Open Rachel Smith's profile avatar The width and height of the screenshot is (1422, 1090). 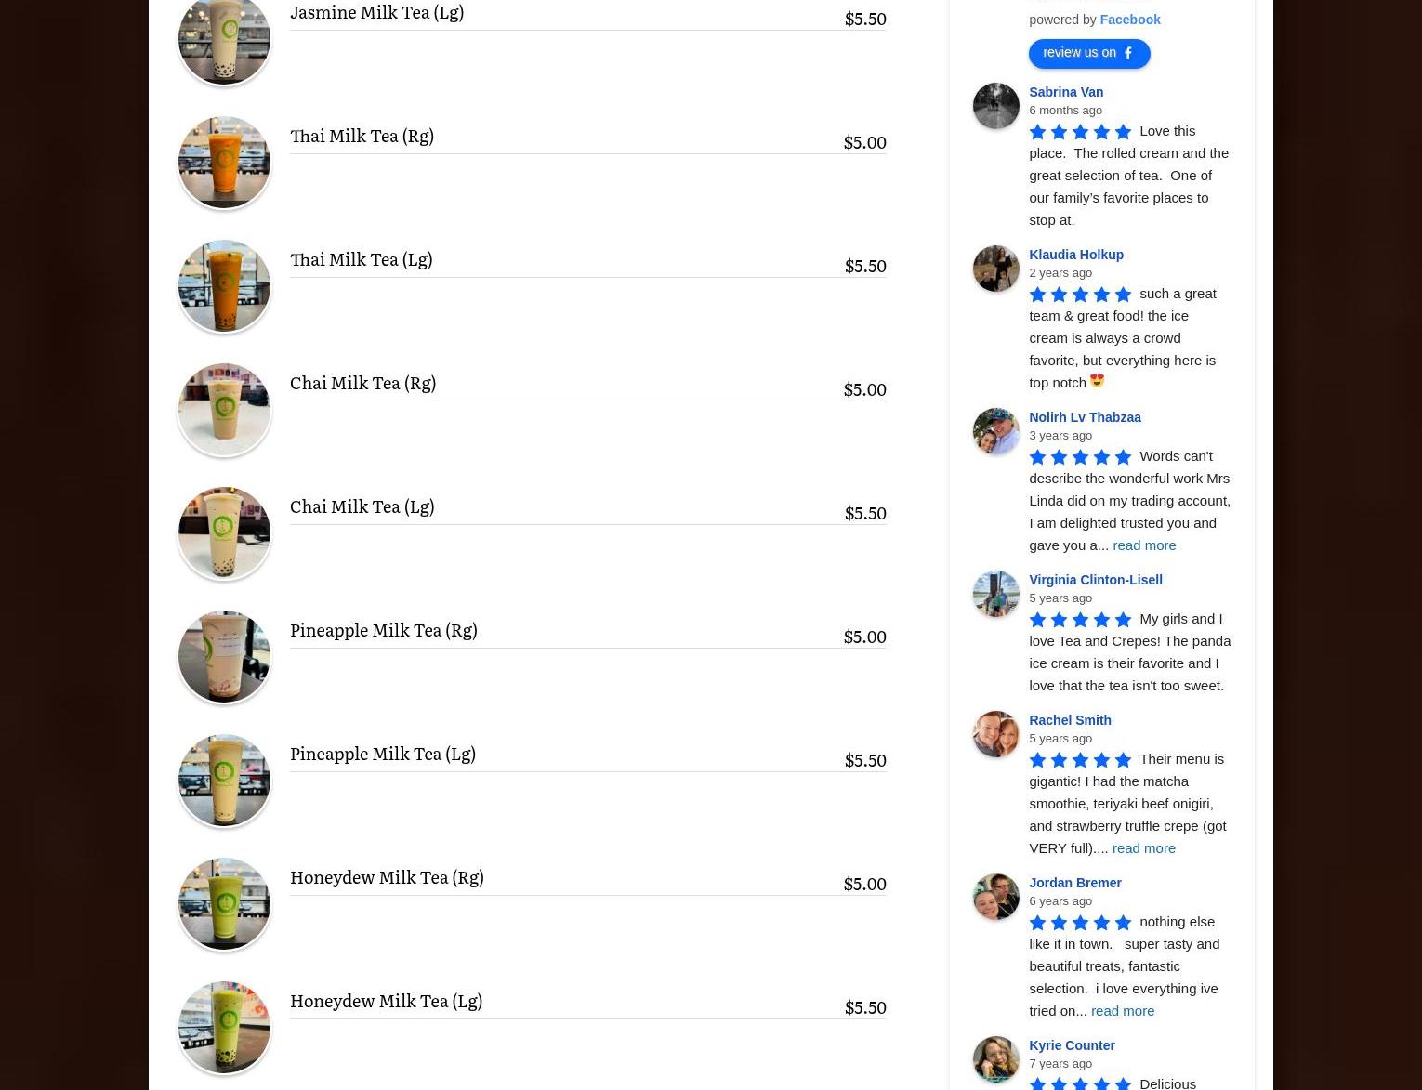point(995,734)
